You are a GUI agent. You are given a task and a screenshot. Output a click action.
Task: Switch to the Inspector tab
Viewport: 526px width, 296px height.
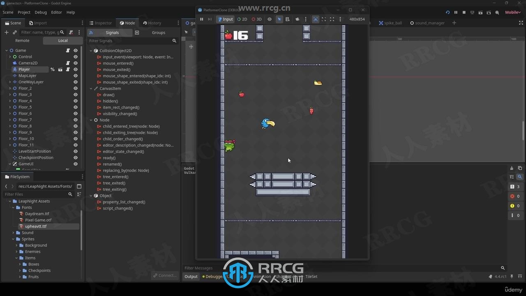100,23
